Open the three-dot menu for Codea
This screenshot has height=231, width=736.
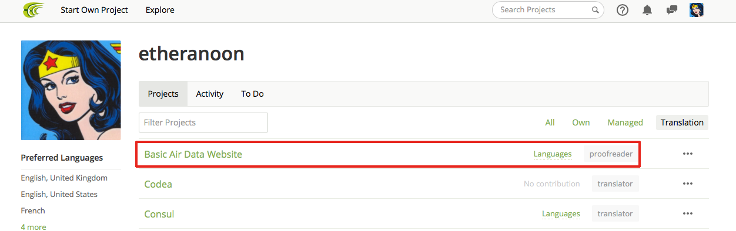(688, 184)
